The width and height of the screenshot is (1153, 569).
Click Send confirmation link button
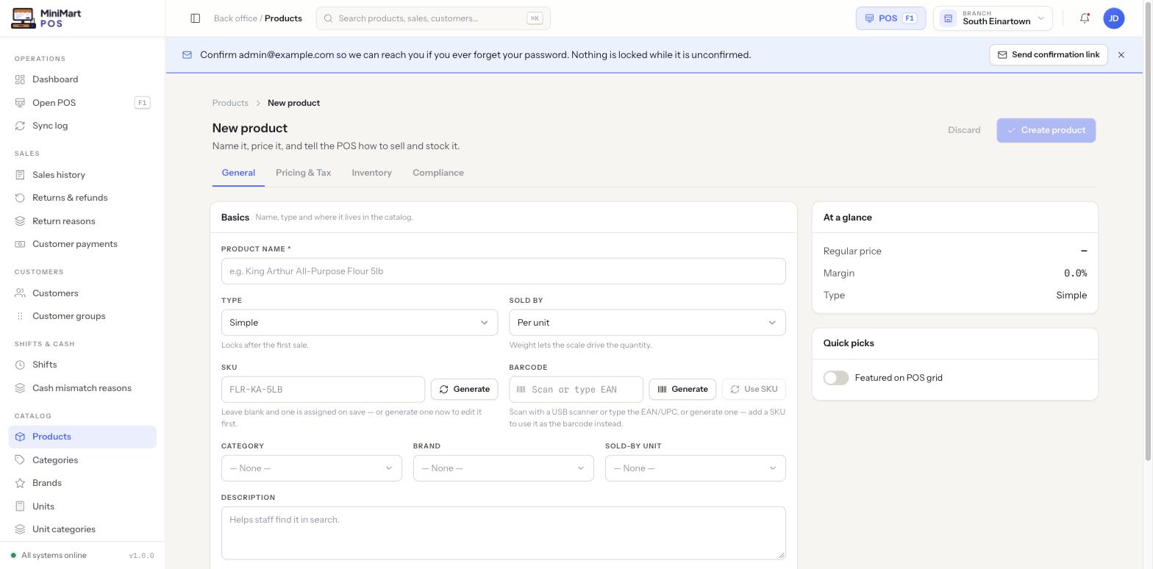1049,55
